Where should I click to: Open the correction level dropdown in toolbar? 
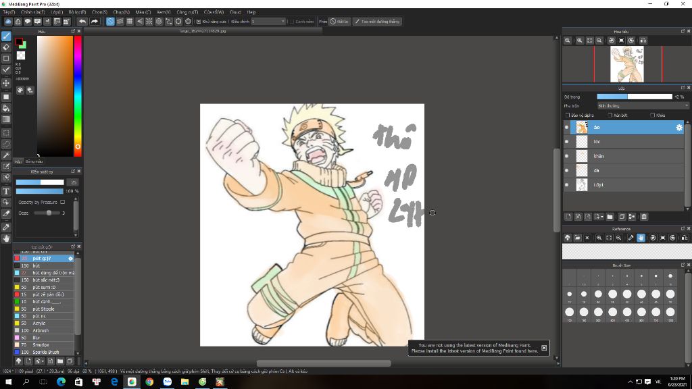(x=268, y=21)
